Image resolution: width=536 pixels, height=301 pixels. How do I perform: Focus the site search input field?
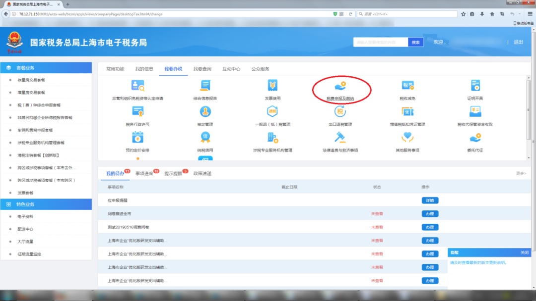[x=381, y=43]
